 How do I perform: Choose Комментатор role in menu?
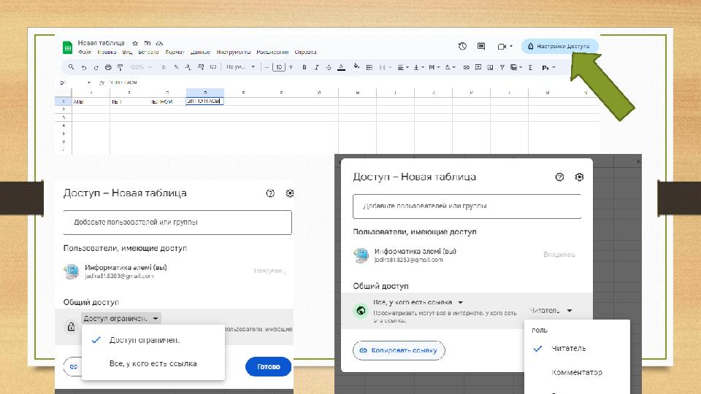577,372
